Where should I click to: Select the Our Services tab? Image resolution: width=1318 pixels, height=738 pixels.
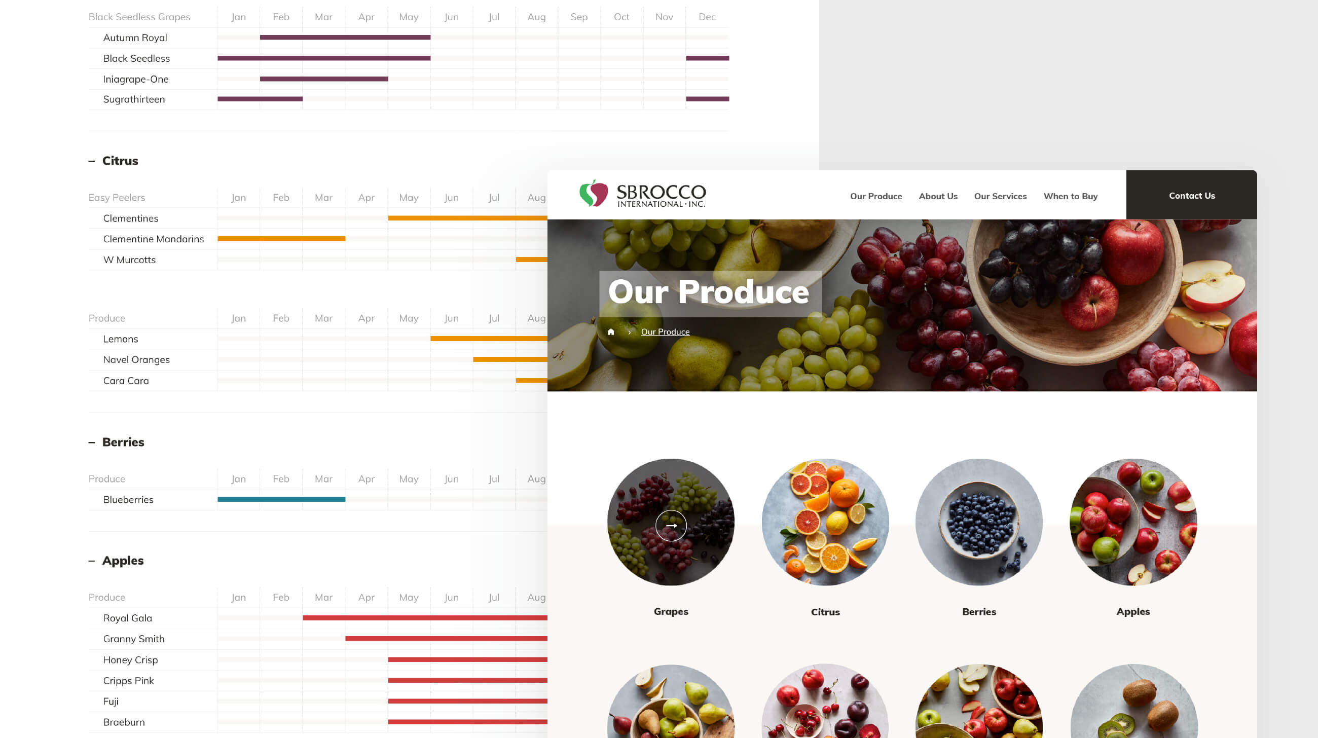[1000, 196]
